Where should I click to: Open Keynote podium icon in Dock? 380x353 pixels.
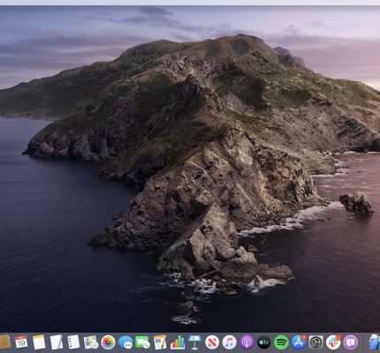(x=194, y=342)
